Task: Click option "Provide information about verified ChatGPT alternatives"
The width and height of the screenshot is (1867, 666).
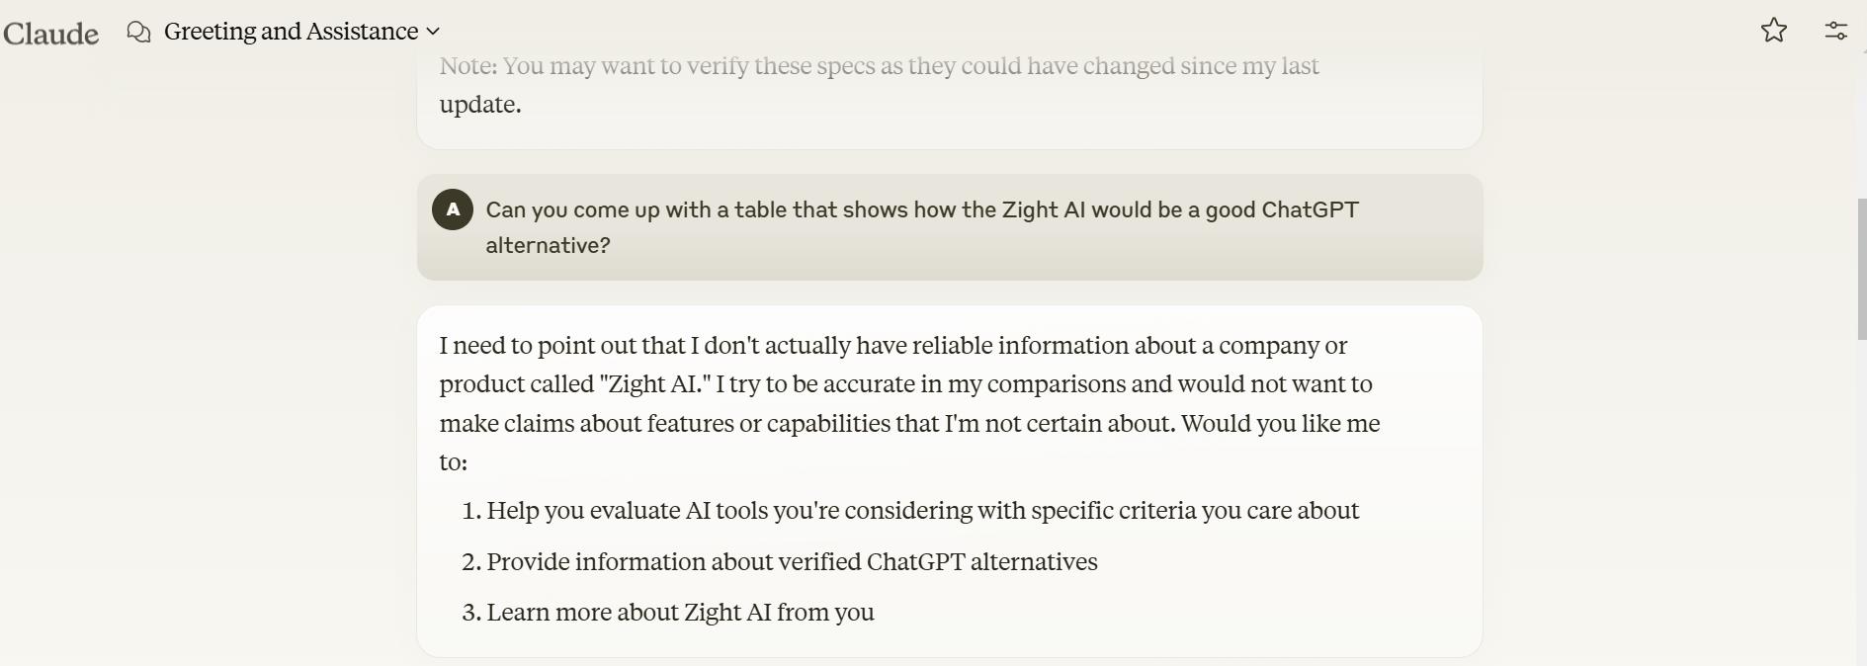Action: click(x=791, y=562)
